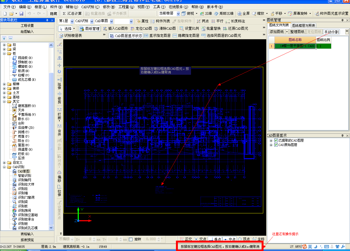Switch to 三维 3D view

(206, 13)
